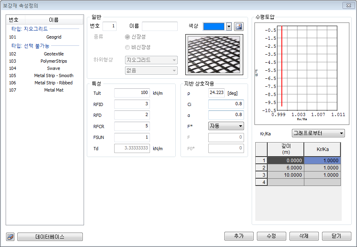The height and width of the screenshot is (247, 357).
Task: Select the 신장성 radio button
Action: tap(127, 37)
